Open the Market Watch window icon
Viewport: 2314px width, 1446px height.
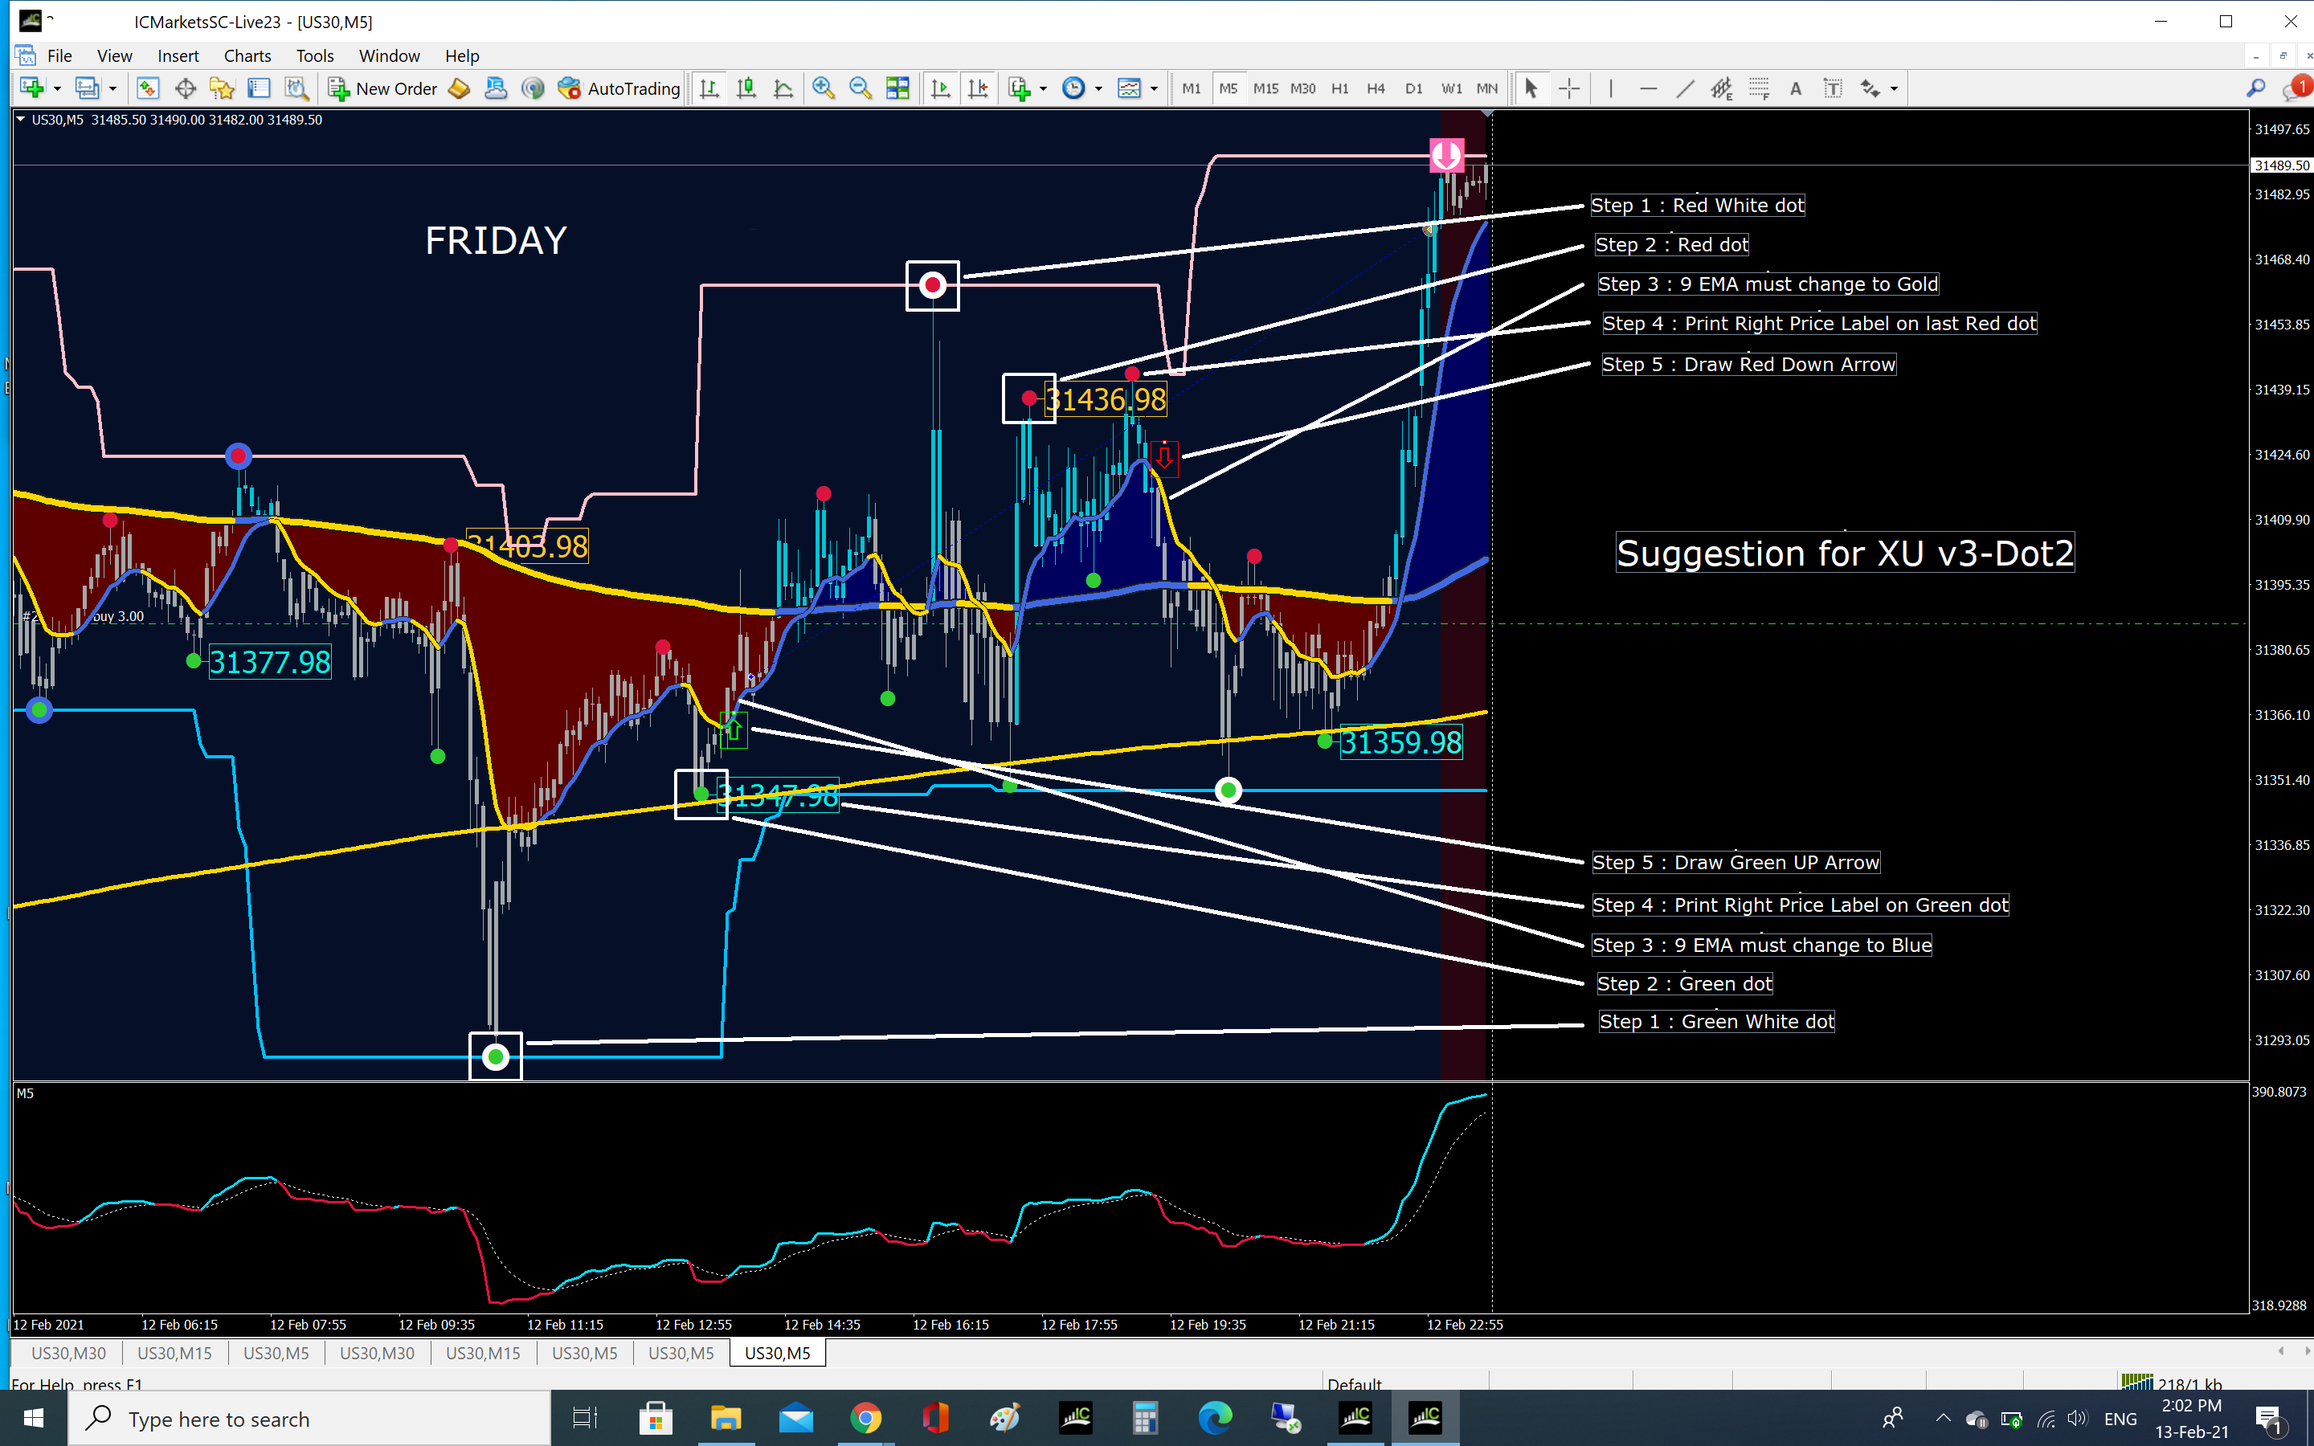(x=147, y=89)
